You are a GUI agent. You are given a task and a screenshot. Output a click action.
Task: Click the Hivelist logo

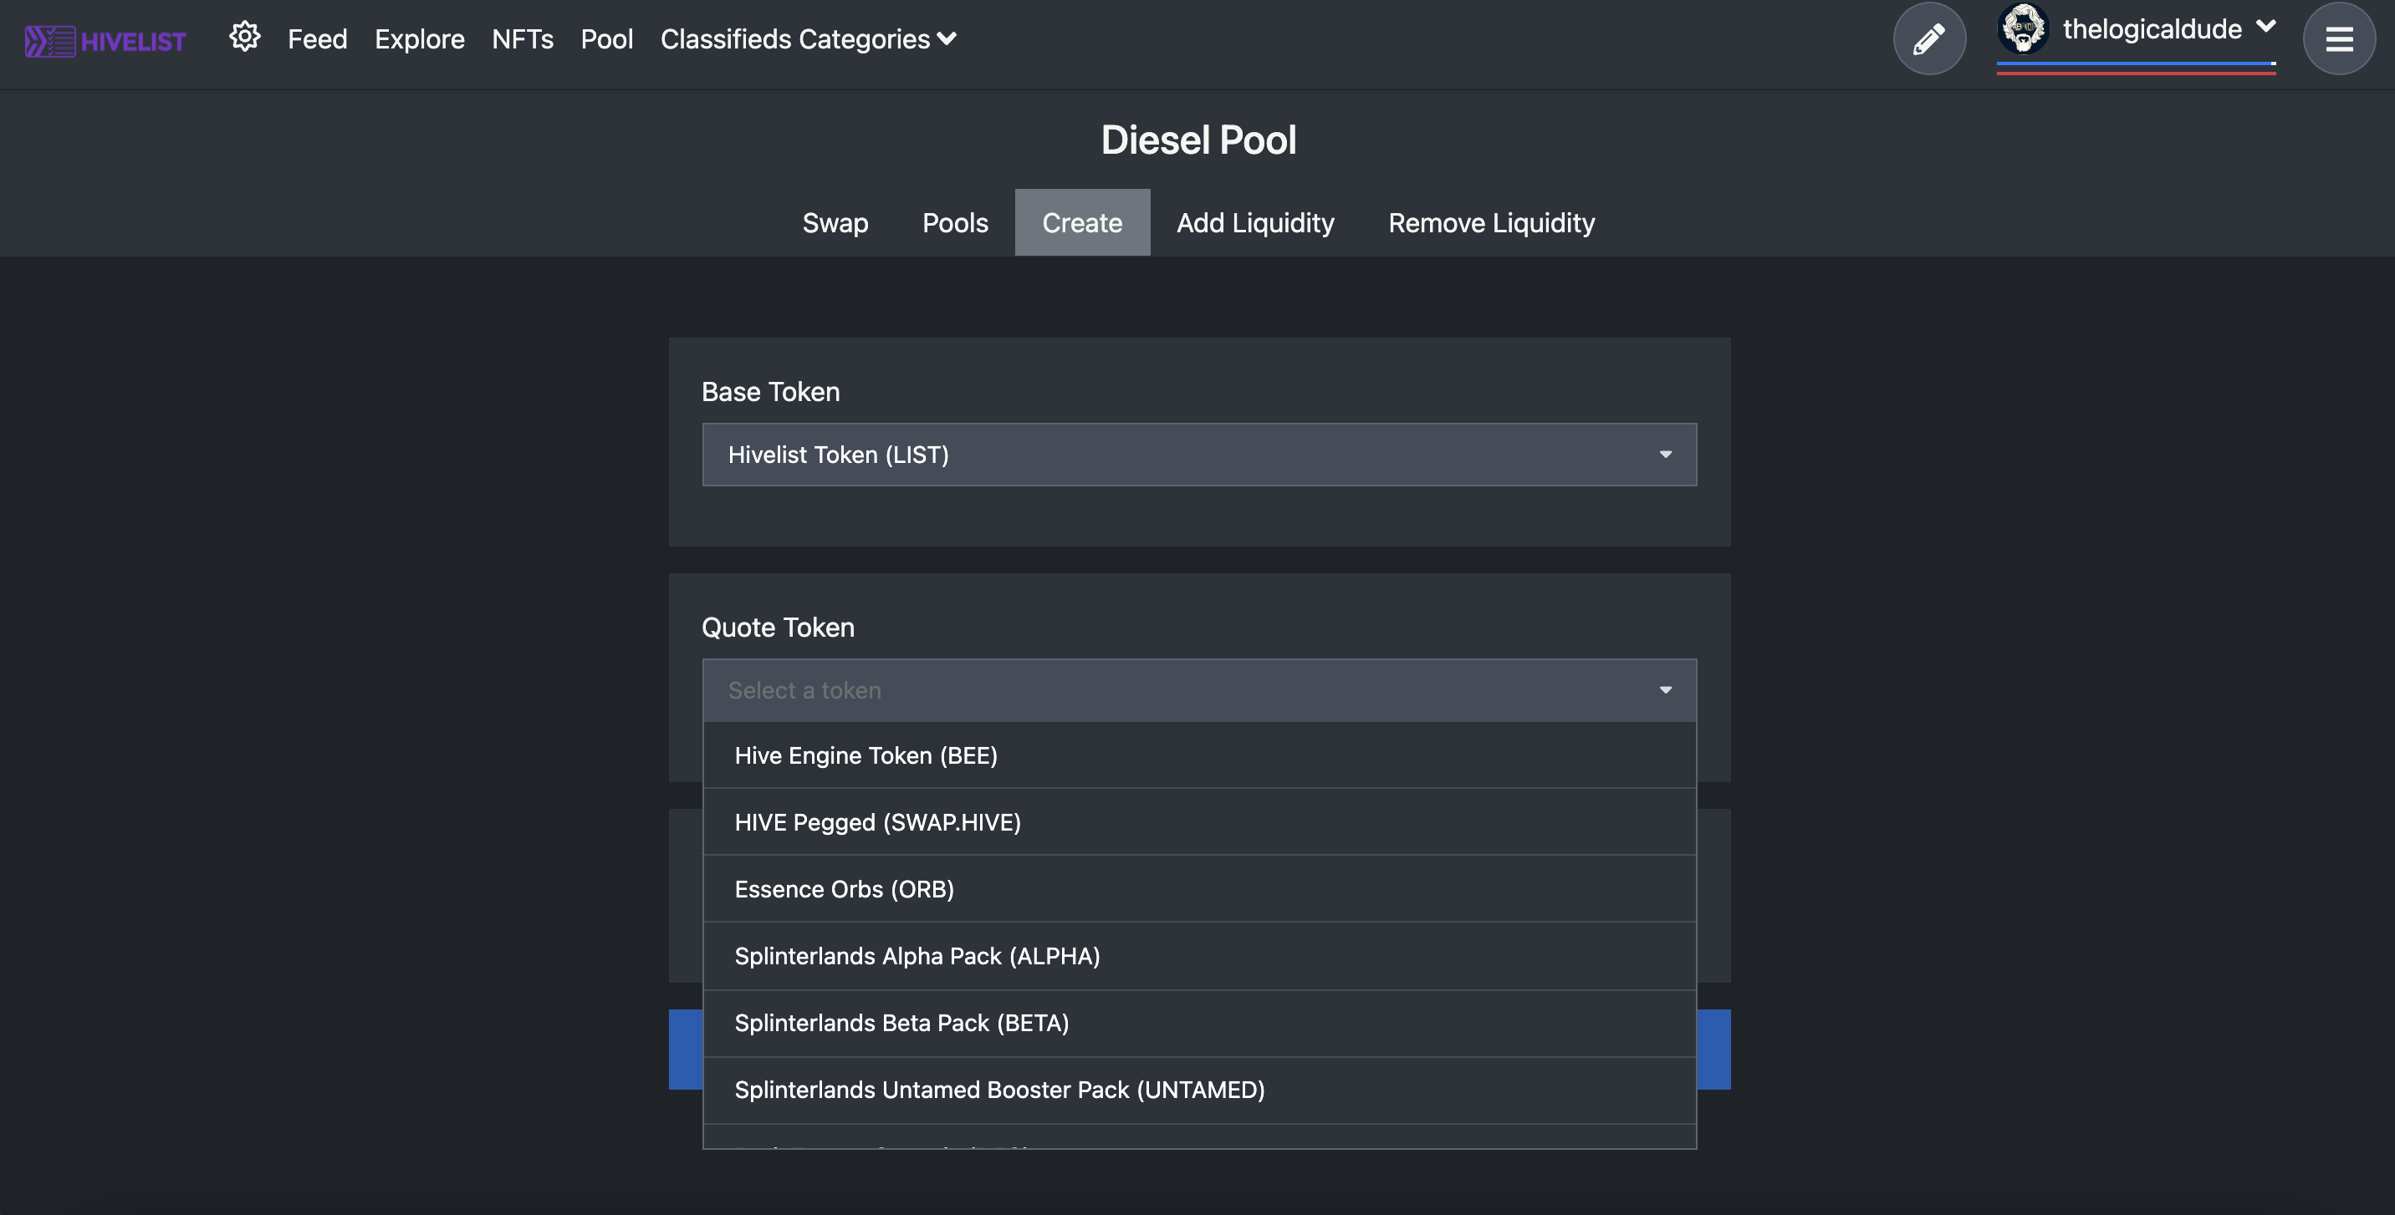point(105,41)
